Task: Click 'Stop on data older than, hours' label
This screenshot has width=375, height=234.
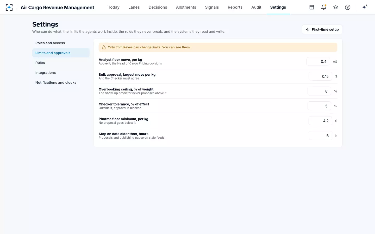Action: coord(123,134)
